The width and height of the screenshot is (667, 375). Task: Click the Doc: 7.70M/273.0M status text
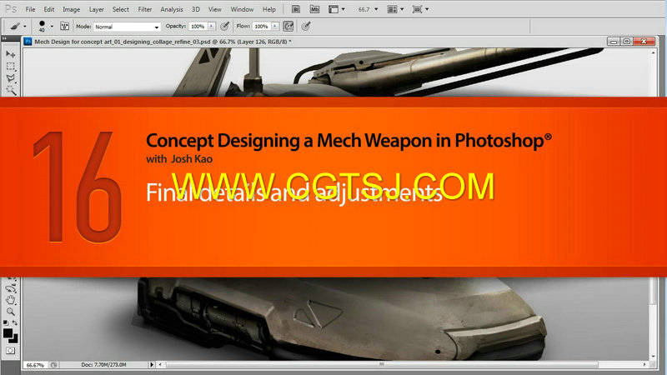103,365
